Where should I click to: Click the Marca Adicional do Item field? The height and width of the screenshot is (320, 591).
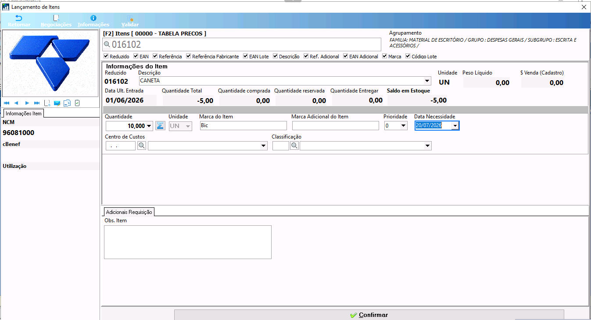click(x=335, y=126)
